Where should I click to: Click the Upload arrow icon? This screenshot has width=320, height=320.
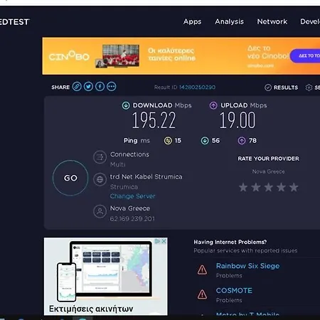213,105
